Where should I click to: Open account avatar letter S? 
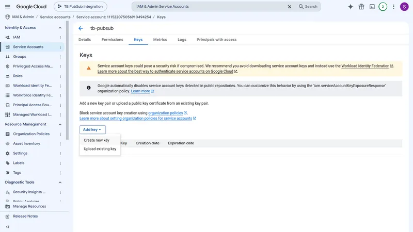[x=404, y=7]
